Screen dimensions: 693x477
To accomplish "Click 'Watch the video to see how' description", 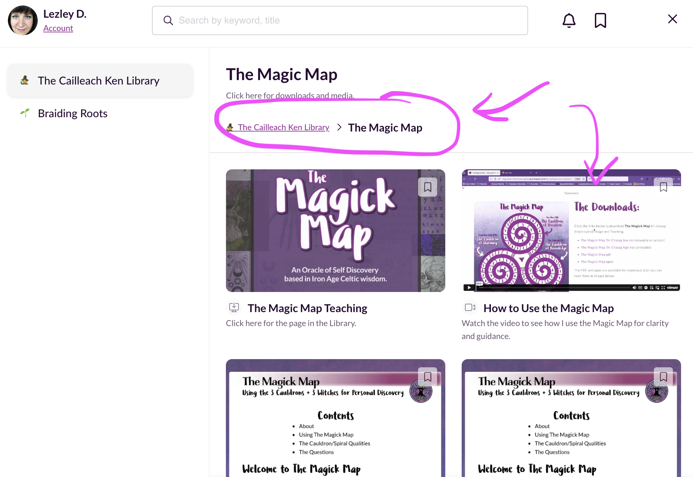I will [565, 330].
